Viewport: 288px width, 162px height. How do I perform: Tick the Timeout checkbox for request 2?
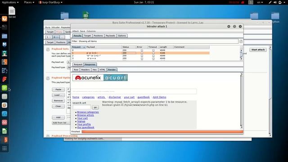click(153, 56)
